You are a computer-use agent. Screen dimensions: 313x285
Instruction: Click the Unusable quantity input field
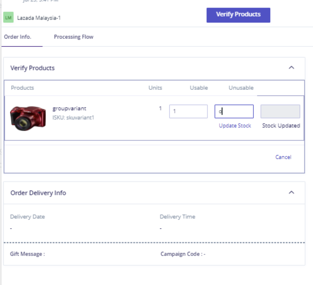234,112
